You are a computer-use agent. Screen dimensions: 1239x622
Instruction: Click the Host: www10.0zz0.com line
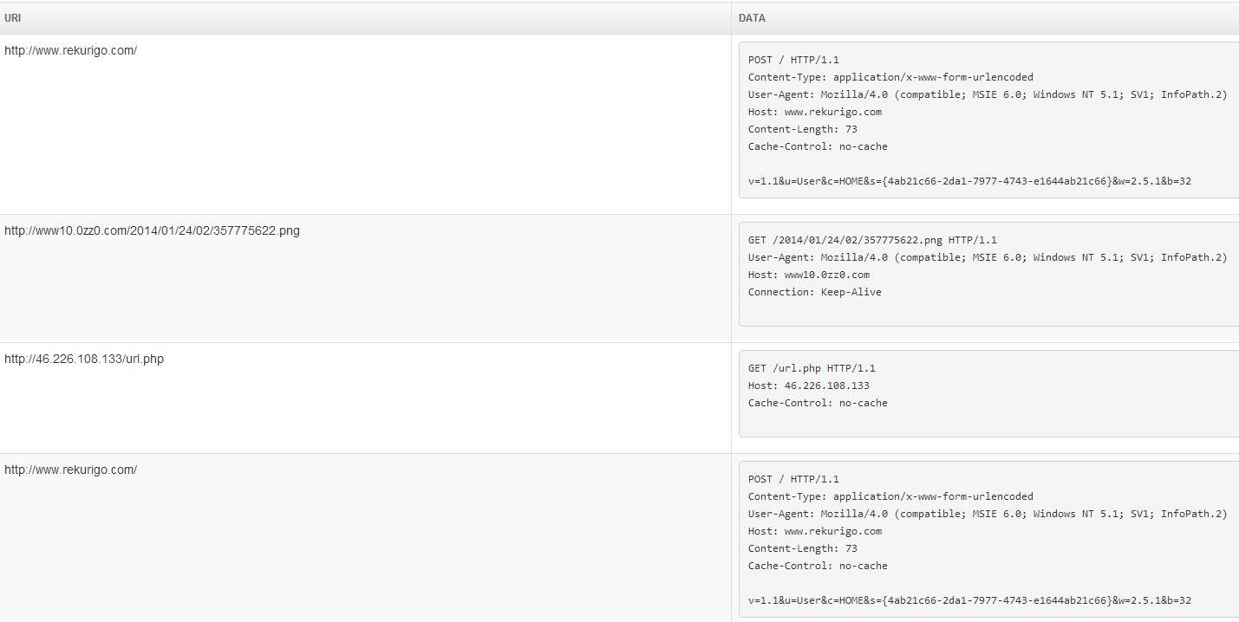coord(808,275)
